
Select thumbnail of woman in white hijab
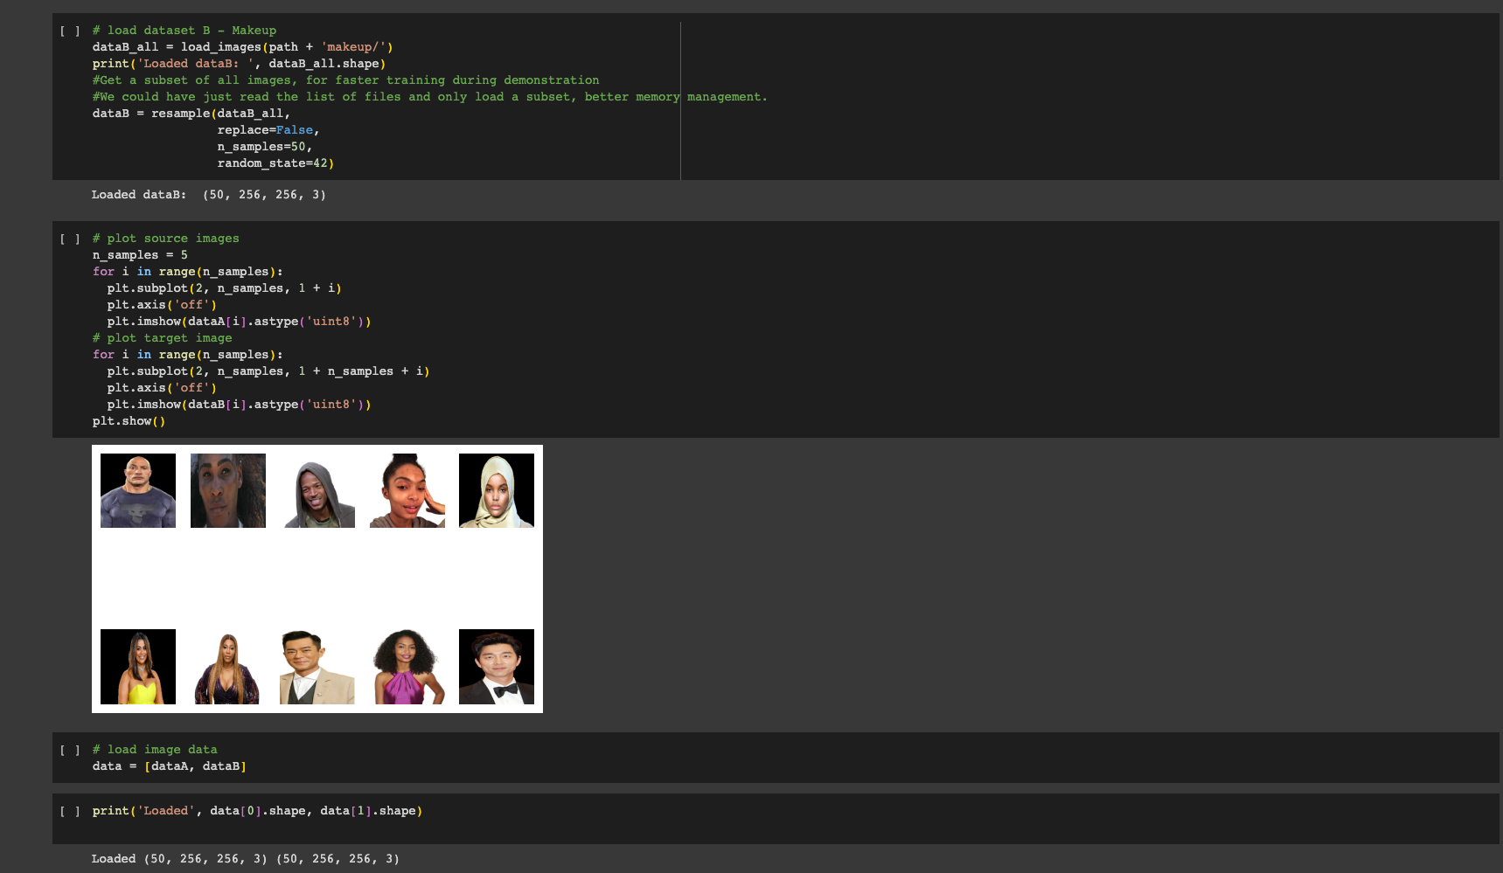(x=496, y=490)
